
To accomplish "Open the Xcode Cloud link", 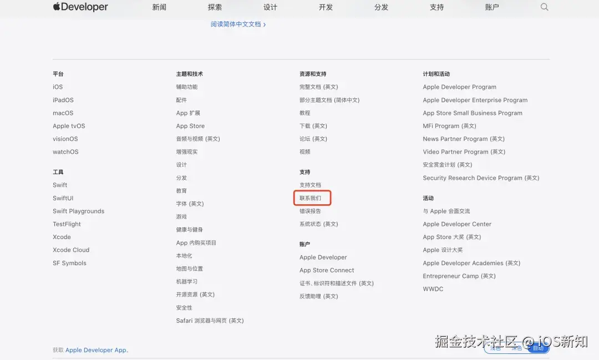I will tap(71, 250).
